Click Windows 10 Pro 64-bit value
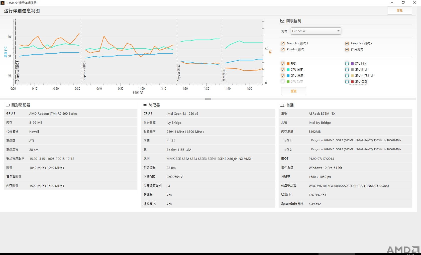 [325, 168]
